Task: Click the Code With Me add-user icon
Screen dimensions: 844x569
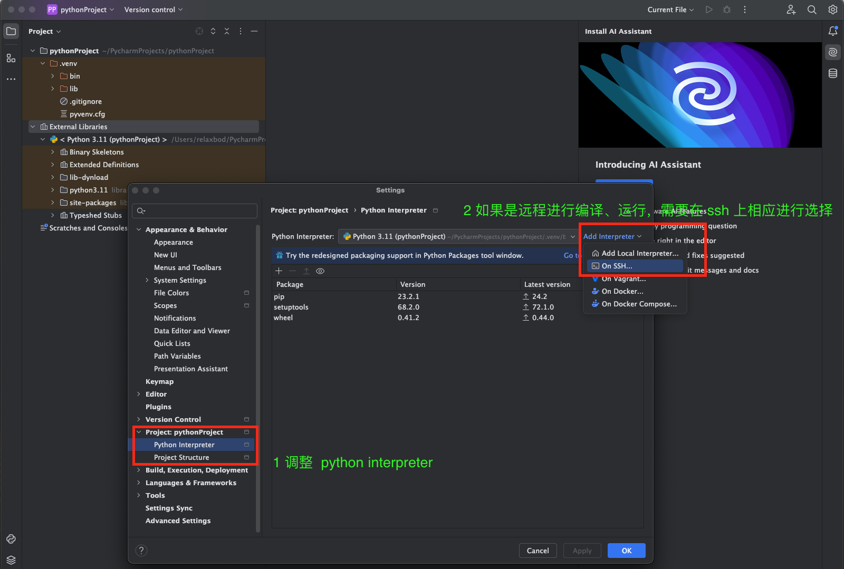Action: (x=791, y=9)
